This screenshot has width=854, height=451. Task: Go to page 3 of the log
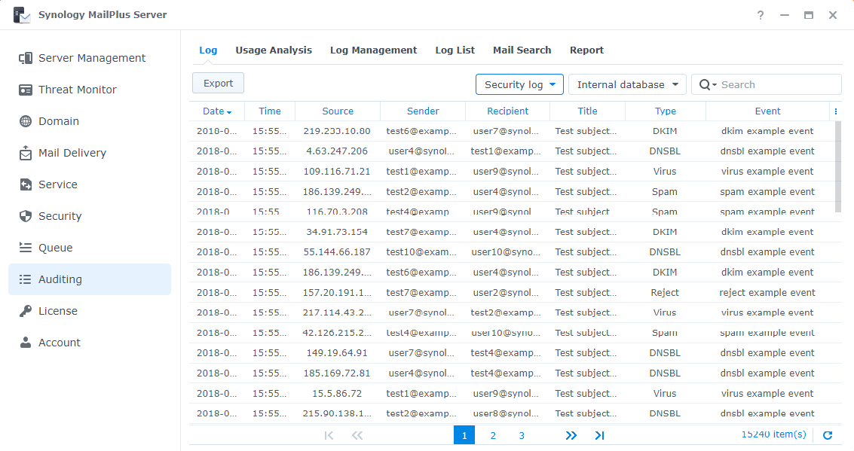(x=522, y=435)
